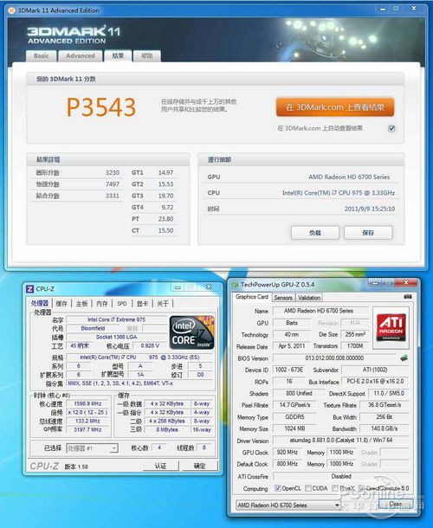The width and height of the screenshot is (433, 528).
Task: Click the GPU Name field in GPU-Z
Action: tap(321, 311)
